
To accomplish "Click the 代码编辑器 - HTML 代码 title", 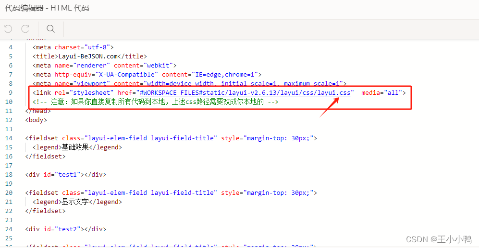I will (47, 8).
